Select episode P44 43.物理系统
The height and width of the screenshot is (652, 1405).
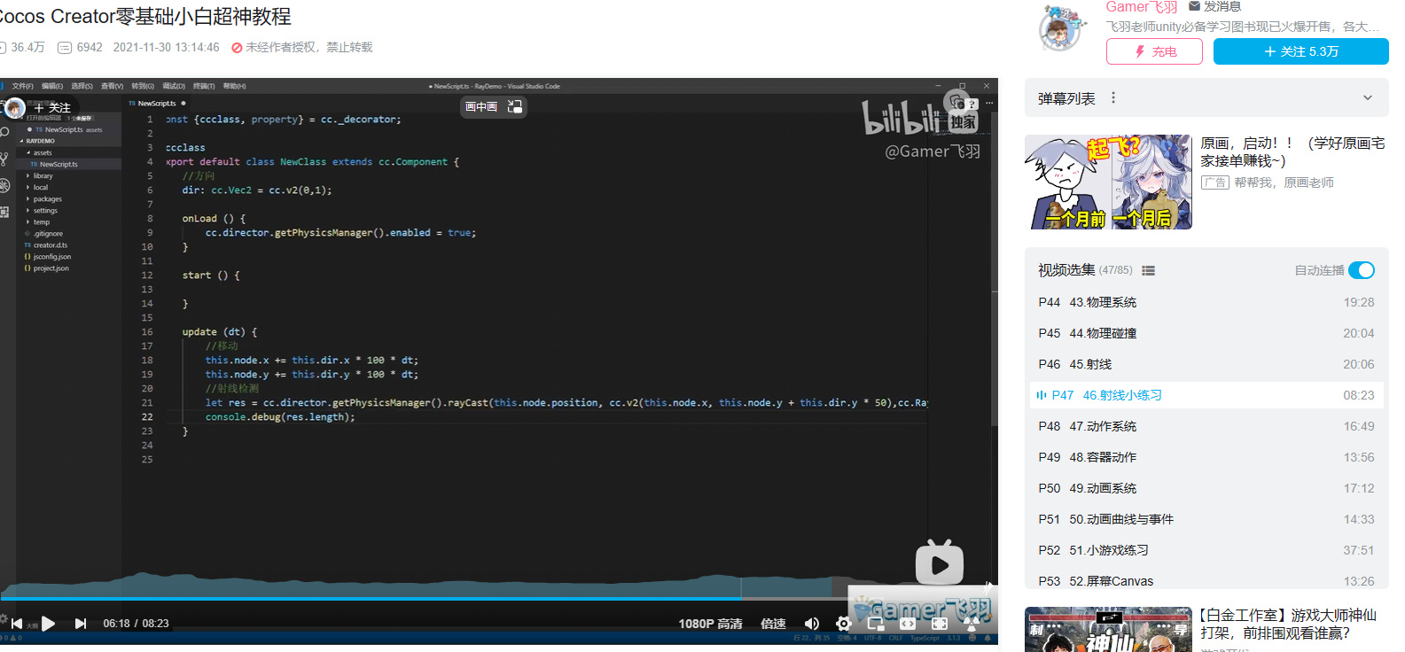[x=1206, y=302]
